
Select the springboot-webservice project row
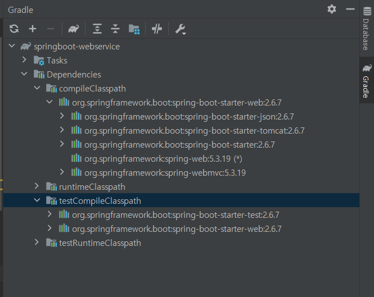tap(181, 47)
